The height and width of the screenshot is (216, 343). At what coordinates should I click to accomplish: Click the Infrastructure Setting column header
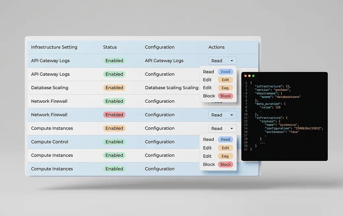pos(54,47)
